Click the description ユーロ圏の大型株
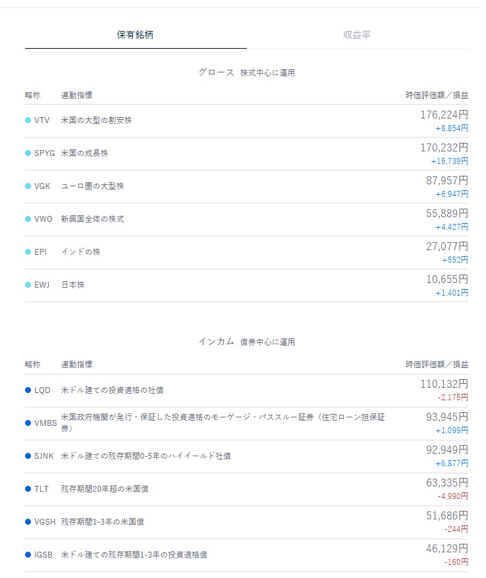This screenshot has width=486, height=578. click(x=93, y=186)
